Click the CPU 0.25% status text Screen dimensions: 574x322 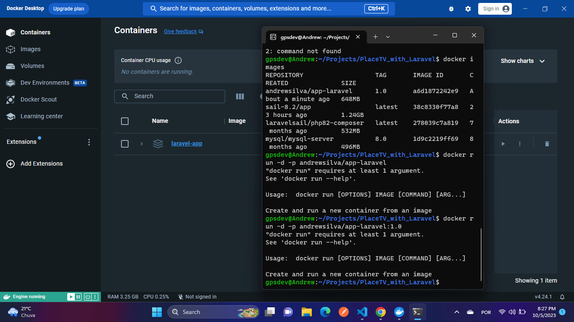tap(156, 297)
